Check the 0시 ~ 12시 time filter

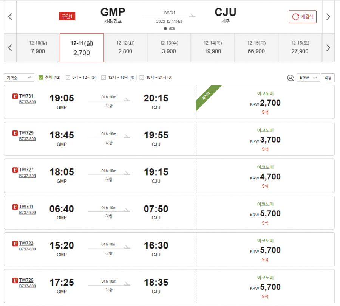tap(68, 78)
